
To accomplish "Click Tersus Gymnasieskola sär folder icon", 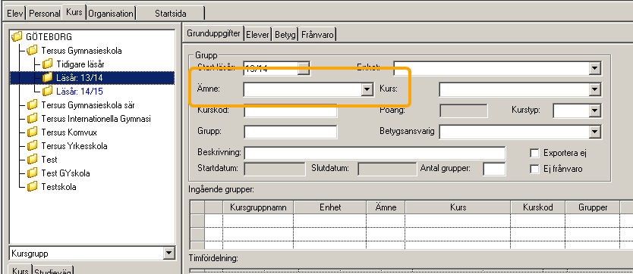I will tap(32, 105).
